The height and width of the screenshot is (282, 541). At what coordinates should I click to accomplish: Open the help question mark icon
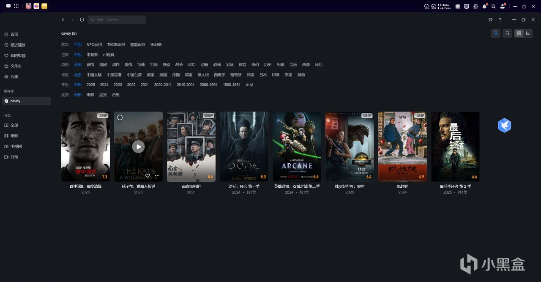point(500,19)
